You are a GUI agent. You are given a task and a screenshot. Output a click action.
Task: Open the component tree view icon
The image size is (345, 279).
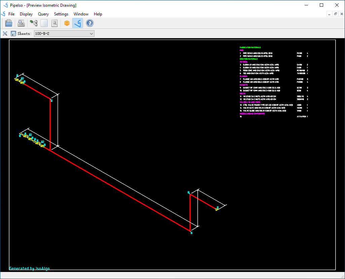[34, 23]
